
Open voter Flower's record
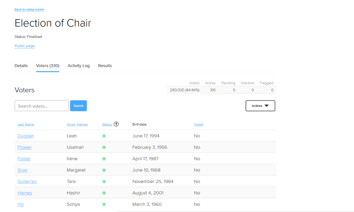pos(25,147)
